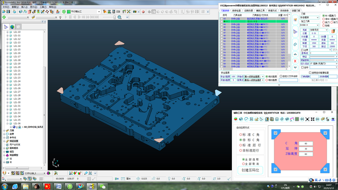Viewport: 338px width, 190px height.
Task: Select 非标准距行 radio option
Action: tap(241, 150)
